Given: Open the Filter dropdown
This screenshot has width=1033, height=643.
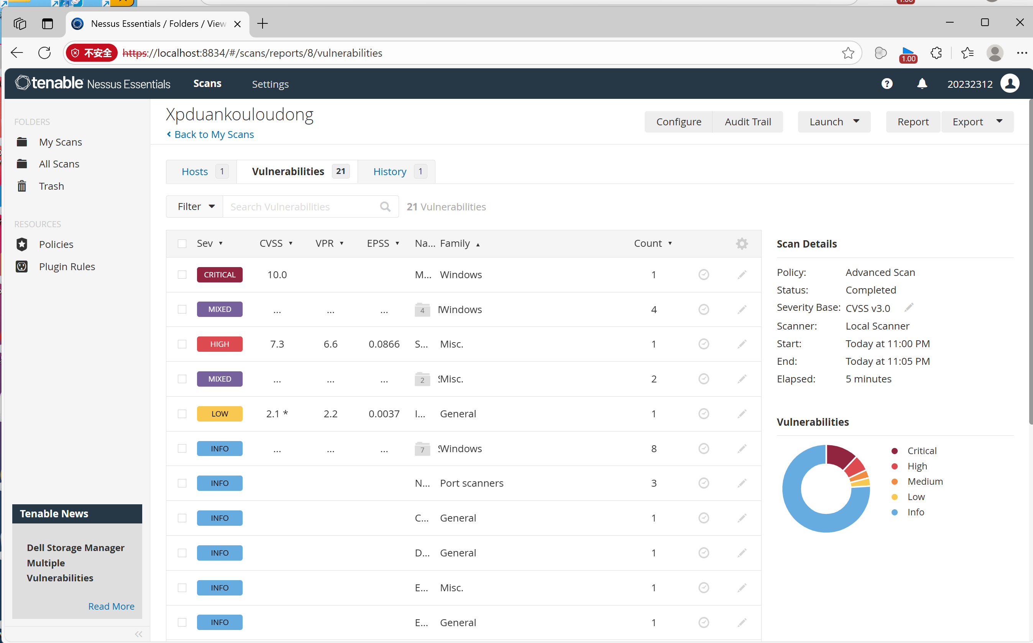Looking at the screenshot, I should (195, 207).
